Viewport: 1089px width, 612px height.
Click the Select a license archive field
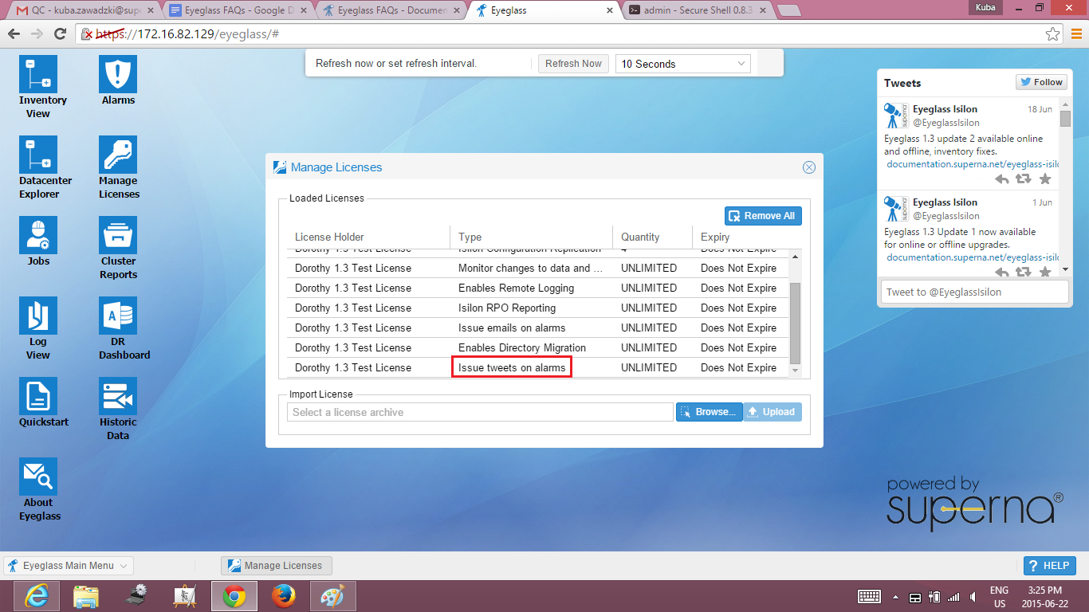[480, 412]
